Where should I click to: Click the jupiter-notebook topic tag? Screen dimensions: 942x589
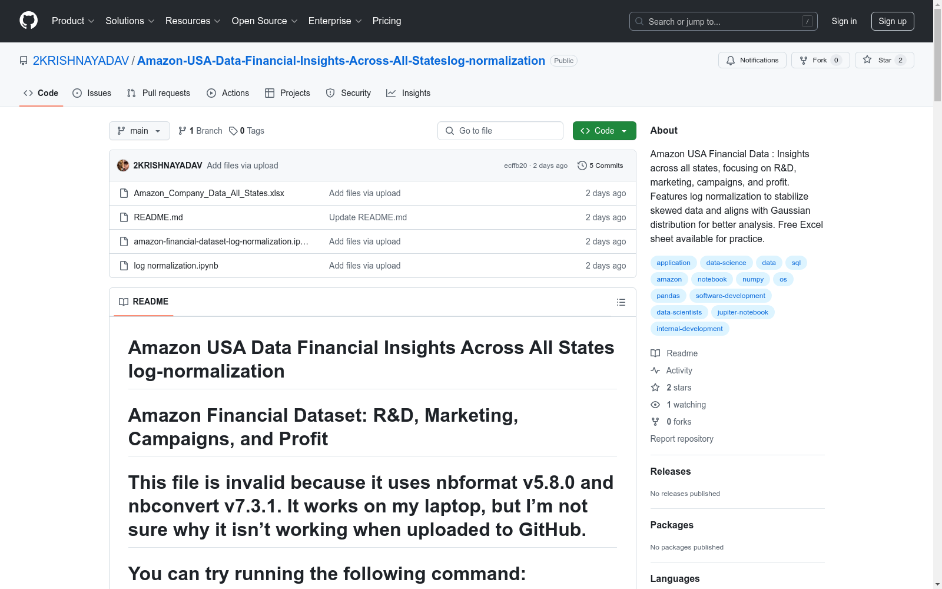[x=742, y=312]
